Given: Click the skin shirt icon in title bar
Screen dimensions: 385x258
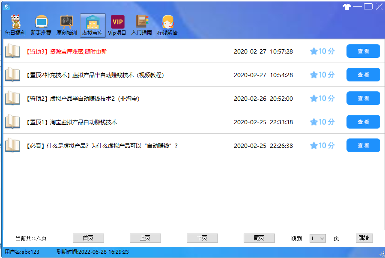Looking at the screenshot, I should click(x=347, y=6).
